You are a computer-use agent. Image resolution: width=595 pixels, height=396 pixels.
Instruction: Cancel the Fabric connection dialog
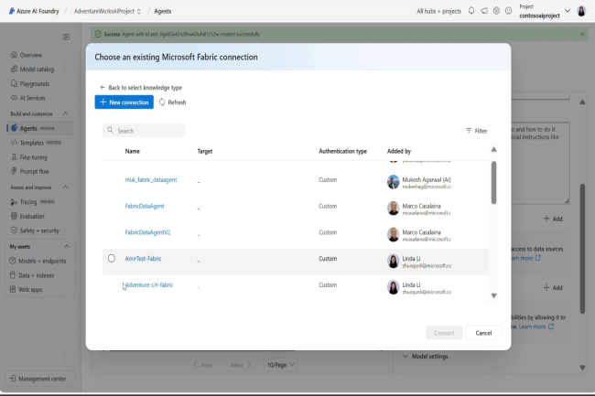[x=483, y=333]
